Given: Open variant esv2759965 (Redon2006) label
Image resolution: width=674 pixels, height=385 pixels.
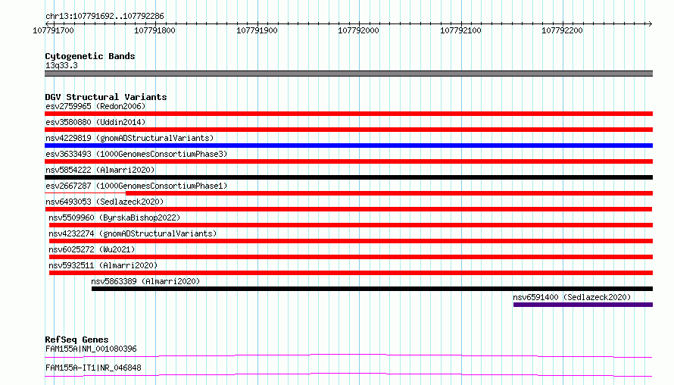Looking at the screenshot, I should 95,106.
